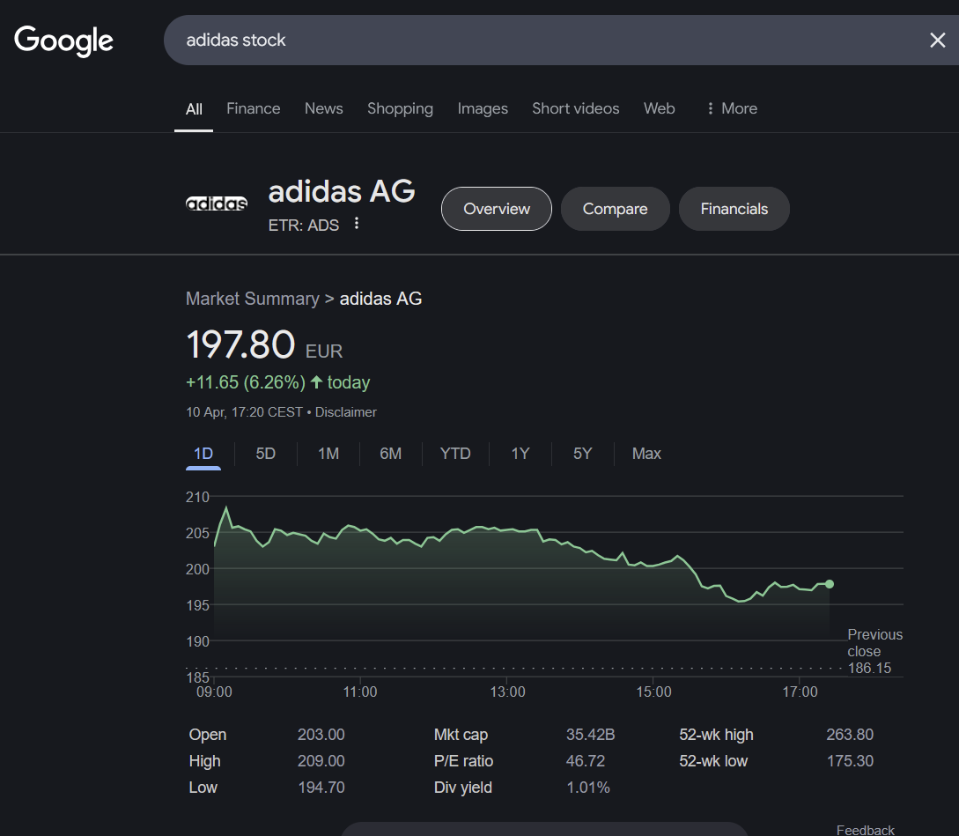The height and width of the screenshot is (836, 959).
Task: Expand the More search options
Action: click(732, 108)
